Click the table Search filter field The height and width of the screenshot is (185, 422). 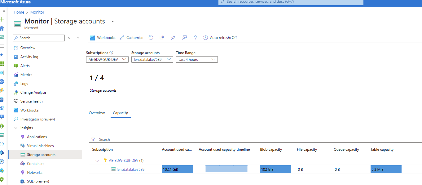click(255, 140)
